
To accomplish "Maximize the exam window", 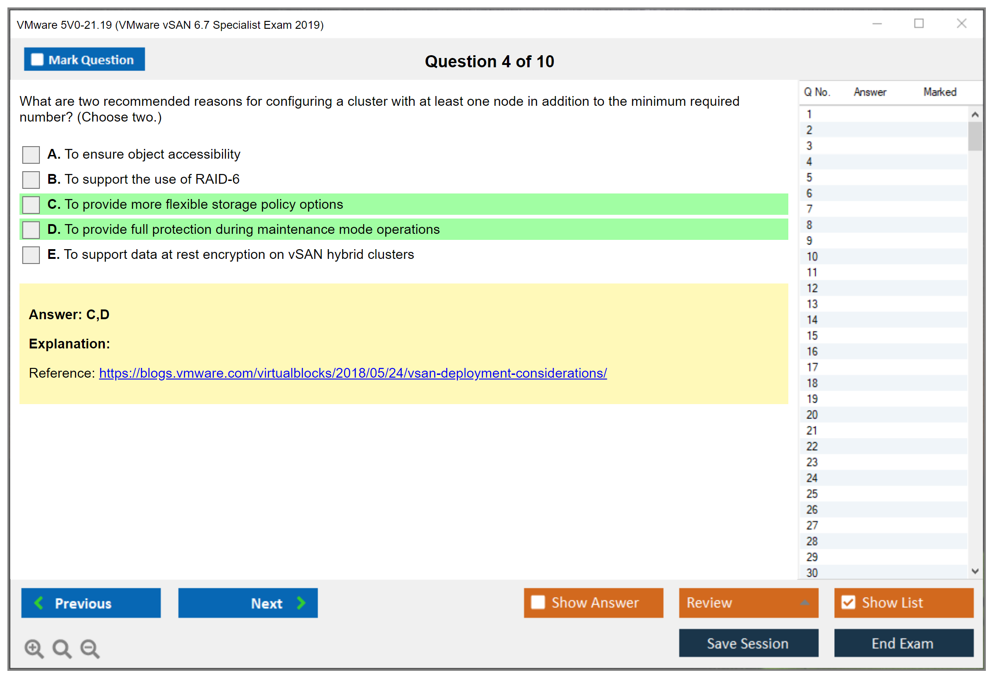I will (919, 24).
